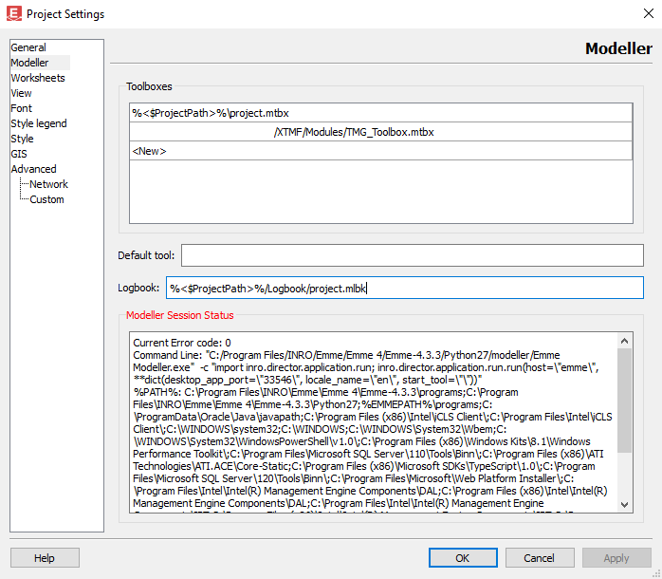662x579 pixels.
Task: Click the Emme app icon in title bar
Action: 13,13
